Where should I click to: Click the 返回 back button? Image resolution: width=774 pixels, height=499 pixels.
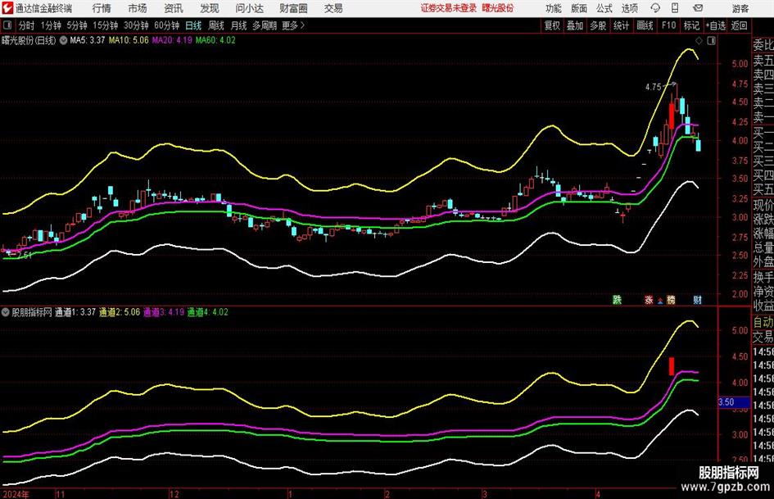pyautogui.click(x=739, y=25)
